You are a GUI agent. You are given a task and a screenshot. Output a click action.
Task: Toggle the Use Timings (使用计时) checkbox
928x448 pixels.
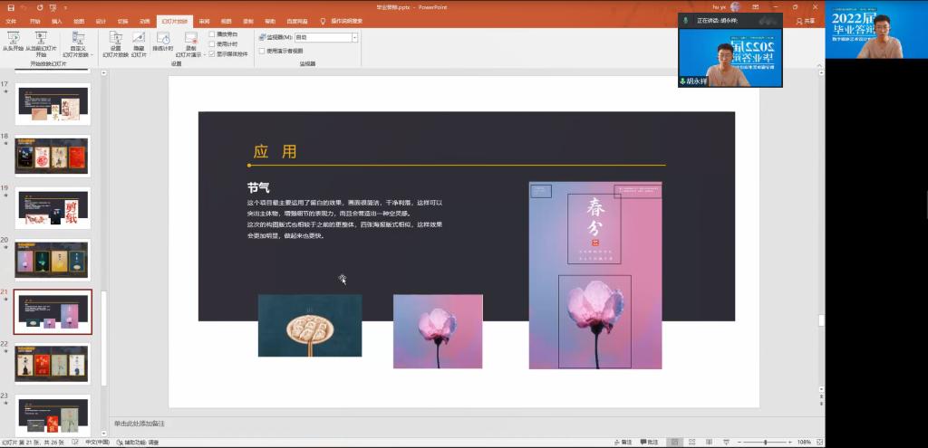213,43
